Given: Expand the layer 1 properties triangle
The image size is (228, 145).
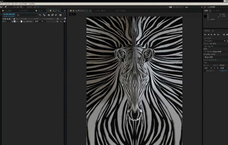Looking at the screenshot, I should pyautogui.click(x=12, y=21).
